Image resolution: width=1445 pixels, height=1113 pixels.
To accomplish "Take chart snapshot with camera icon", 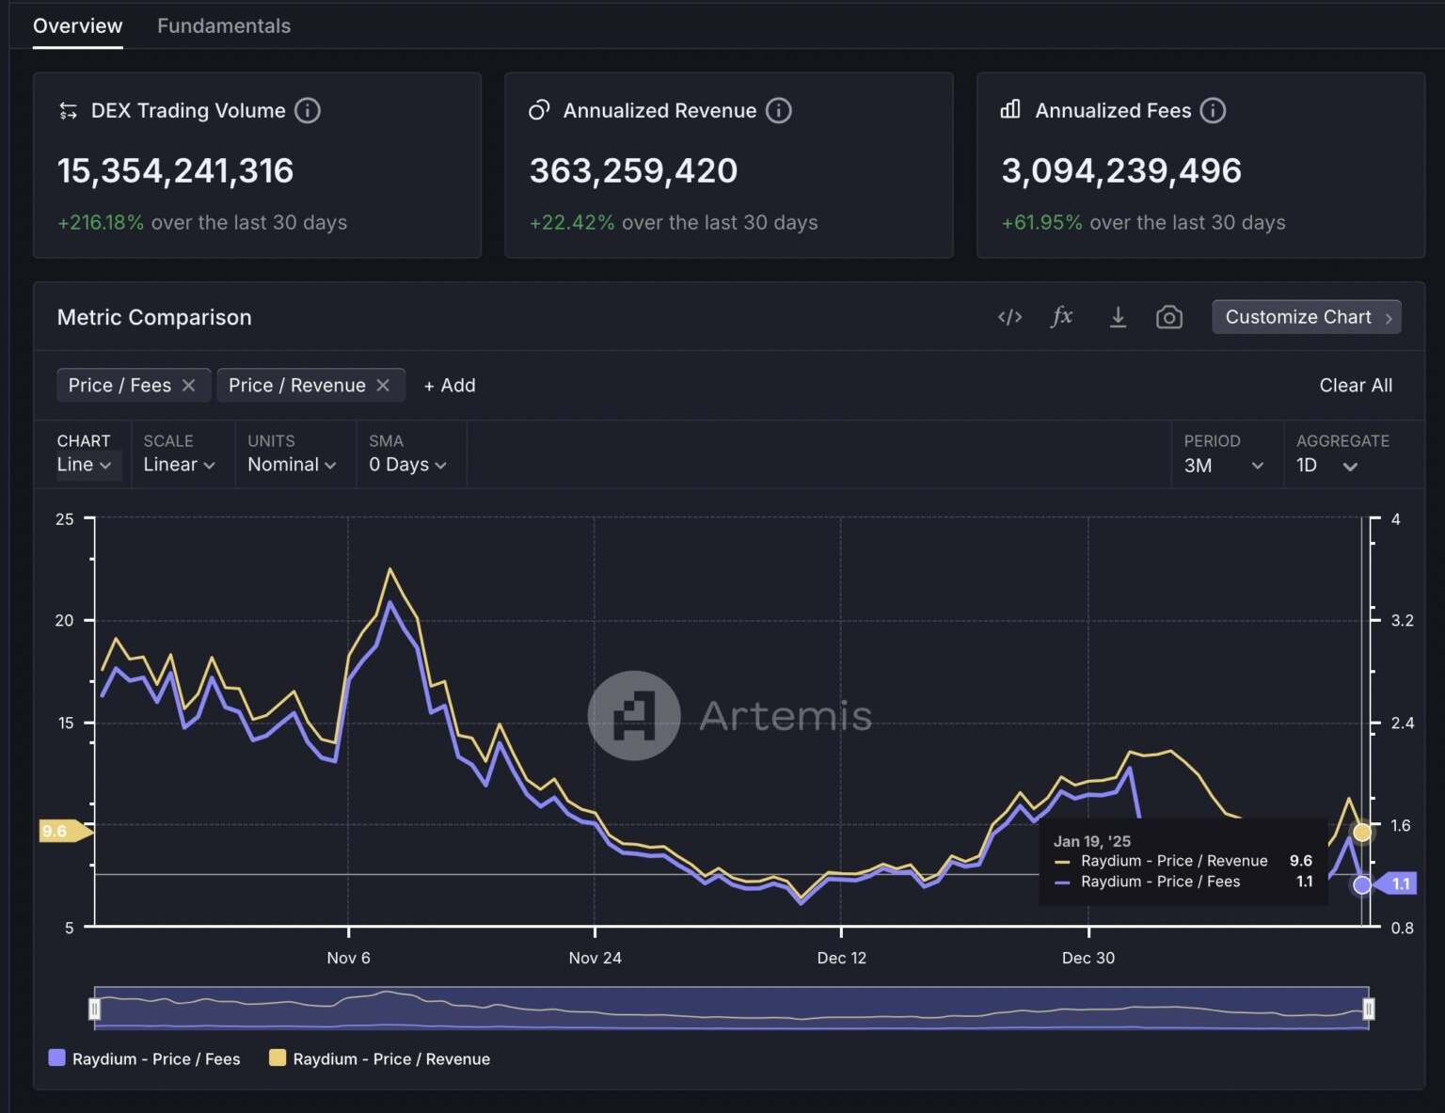I will tap(1168, 317).
